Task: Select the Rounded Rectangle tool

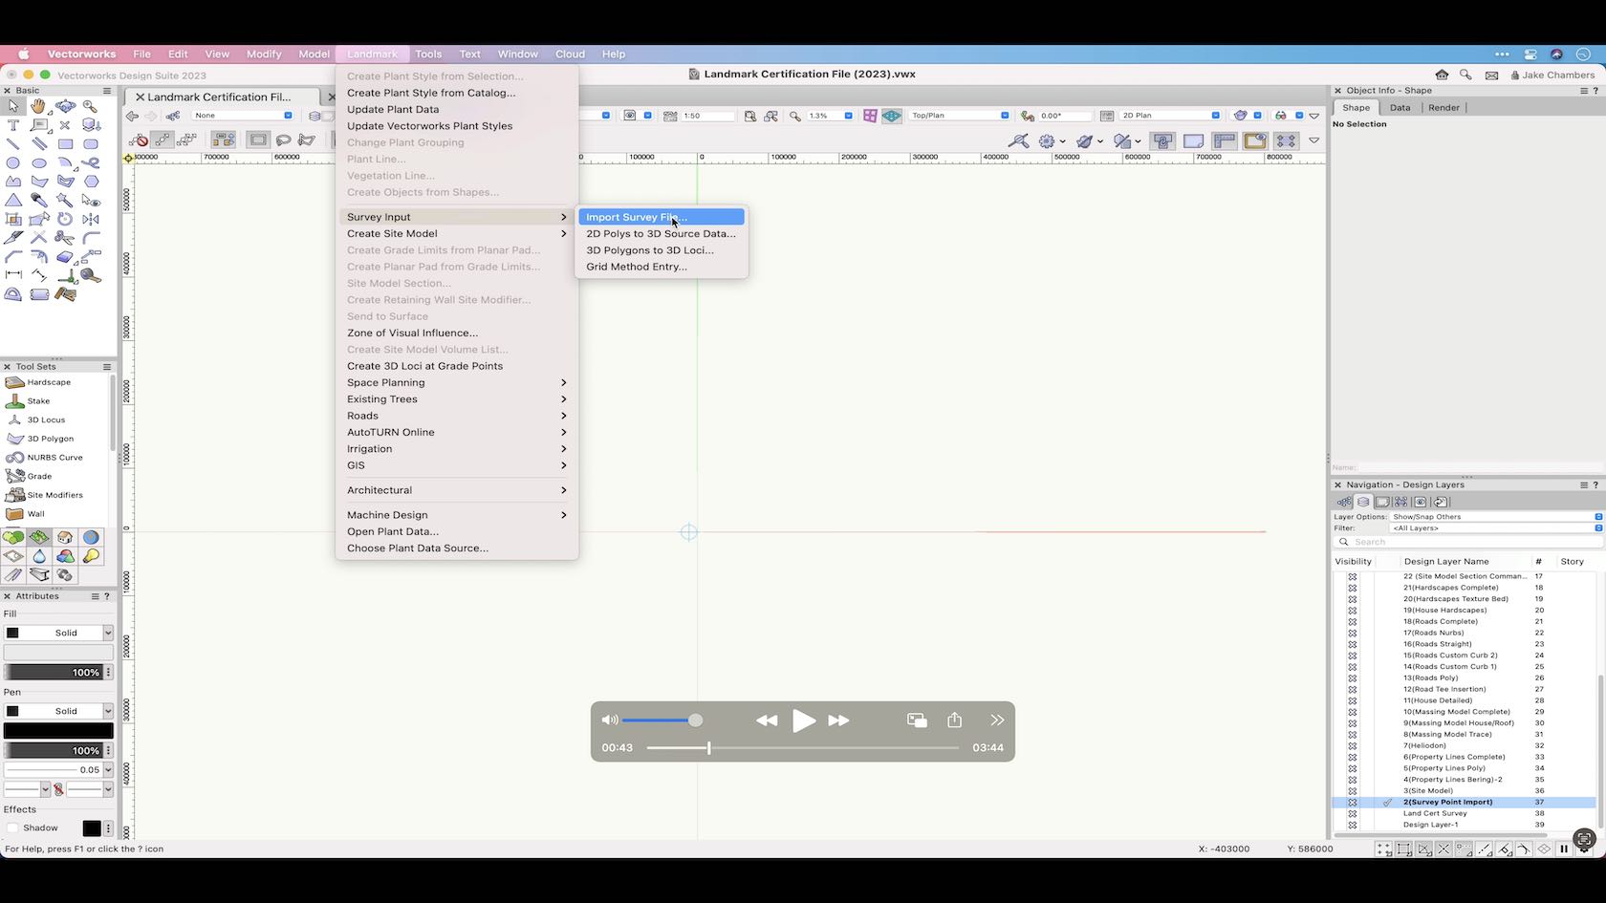Action: click(91, 144)
